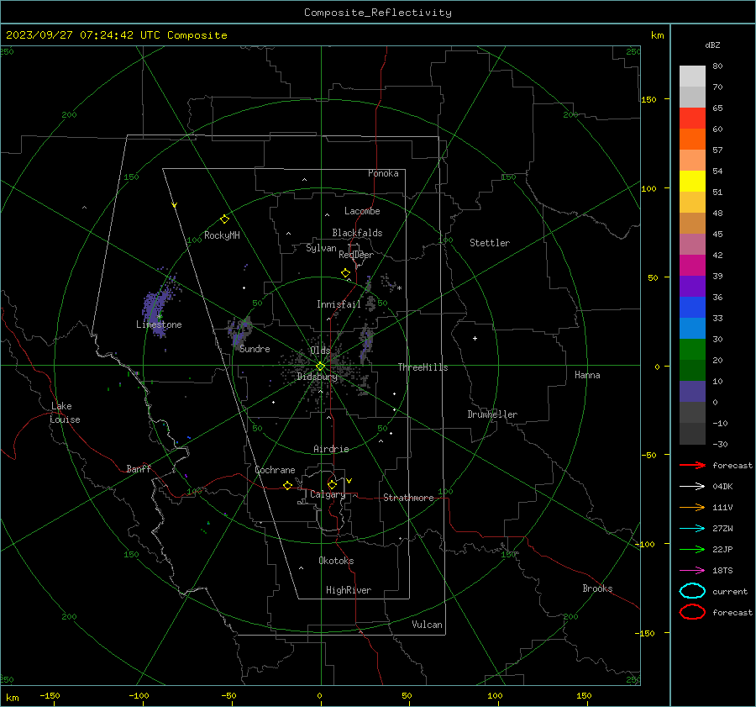Click the white 04DK arrow icon
756x707 pixels.
(x=692, y=486)
